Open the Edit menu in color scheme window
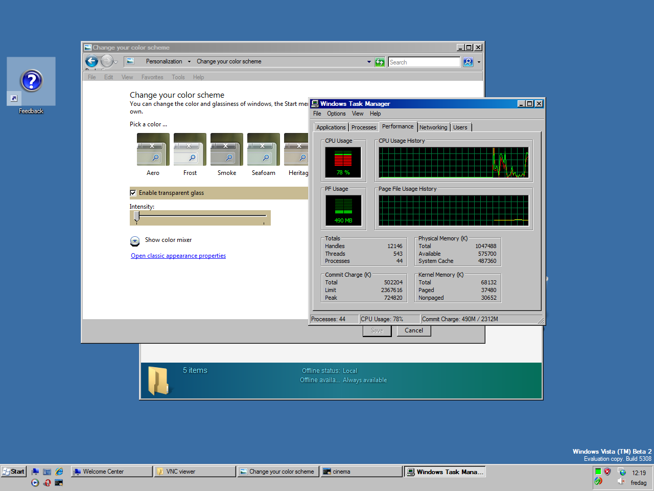This screenshot has height=491, width=654. pos(108,77)
